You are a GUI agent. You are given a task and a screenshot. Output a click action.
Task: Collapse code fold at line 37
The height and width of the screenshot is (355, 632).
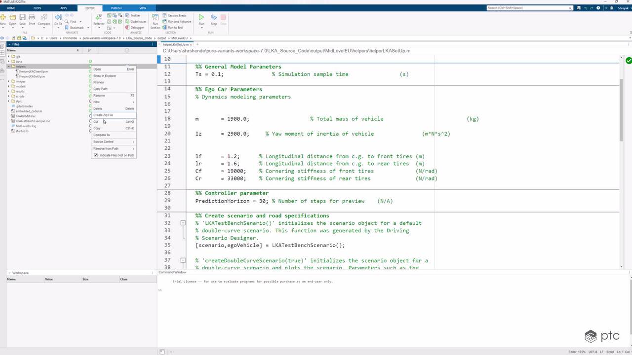pos(183,260)
